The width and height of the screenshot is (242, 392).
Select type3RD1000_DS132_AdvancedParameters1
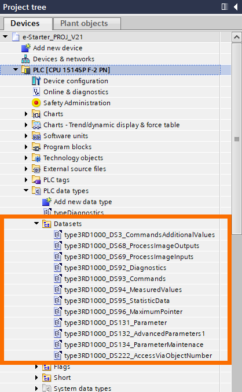[135, 334]
